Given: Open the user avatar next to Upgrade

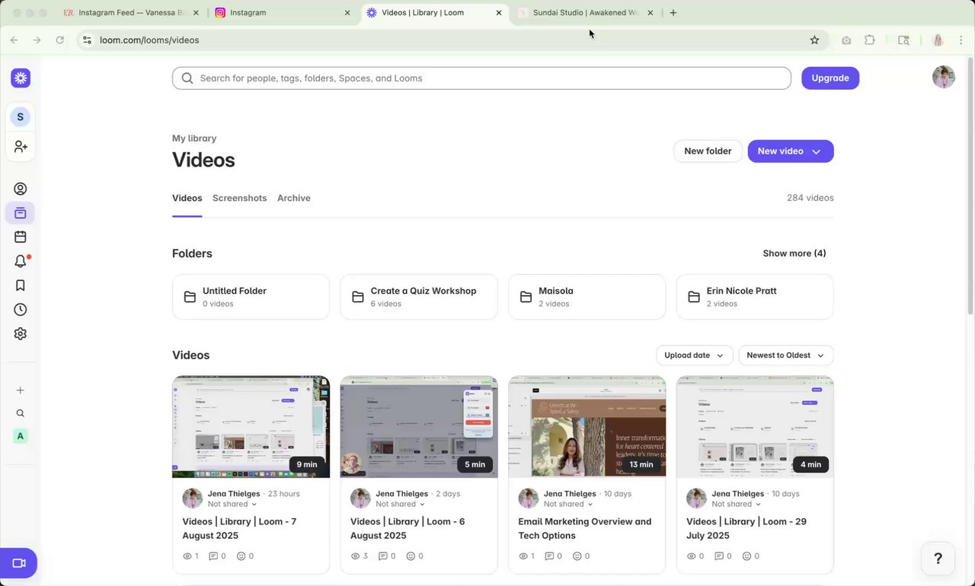Looking at the screenshot, I should tap(944, 77).
